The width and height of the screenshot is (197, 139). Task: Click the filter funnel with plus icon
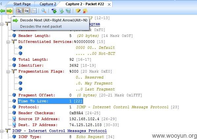(x=54, y=11)
